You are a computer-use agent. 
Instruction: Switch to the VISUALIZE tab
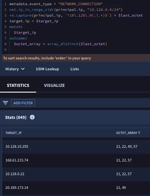[54, 85]
